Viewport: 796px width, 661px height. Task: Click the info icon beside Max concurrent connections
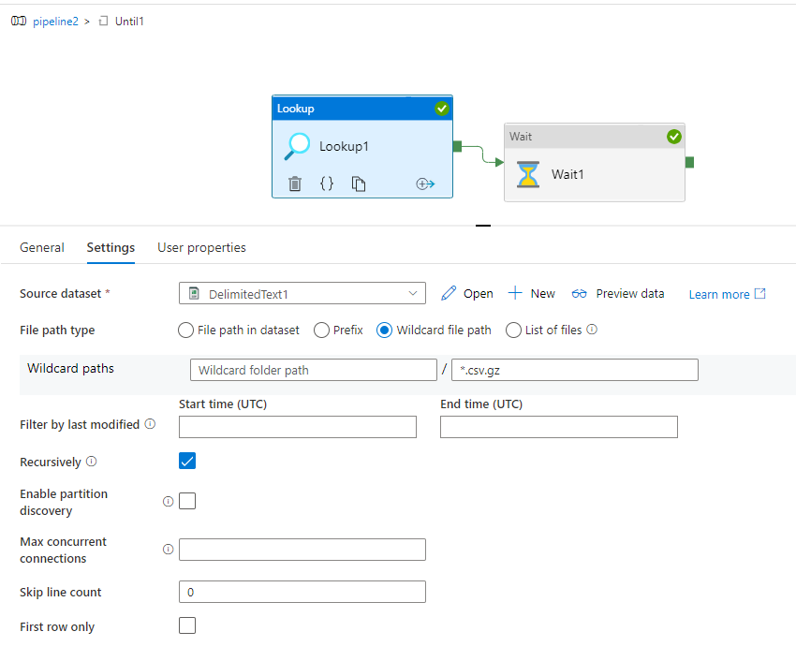pos(168,549)
